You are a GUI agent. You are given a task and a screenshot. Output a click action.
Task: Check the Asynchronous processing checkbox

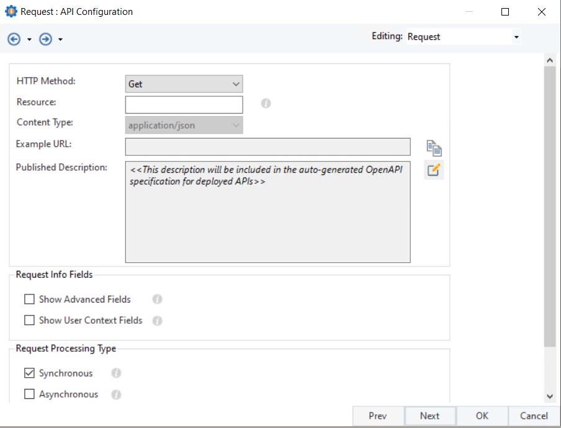pos(29,394)
